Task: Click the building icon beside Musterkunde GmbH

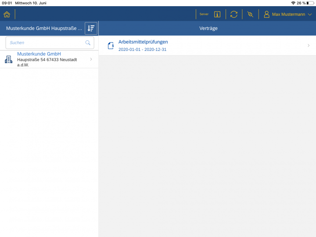Action: pyautogui.click(x=8, y=59)
